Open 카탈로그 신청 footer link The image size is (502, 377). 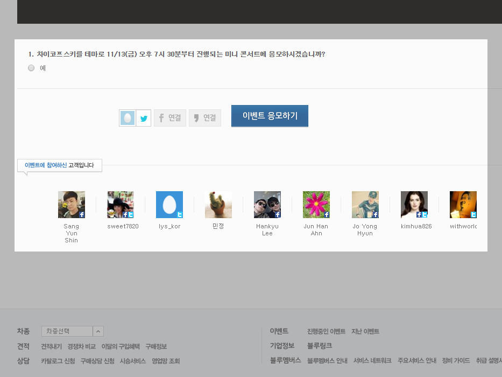[x=58, y=361]
